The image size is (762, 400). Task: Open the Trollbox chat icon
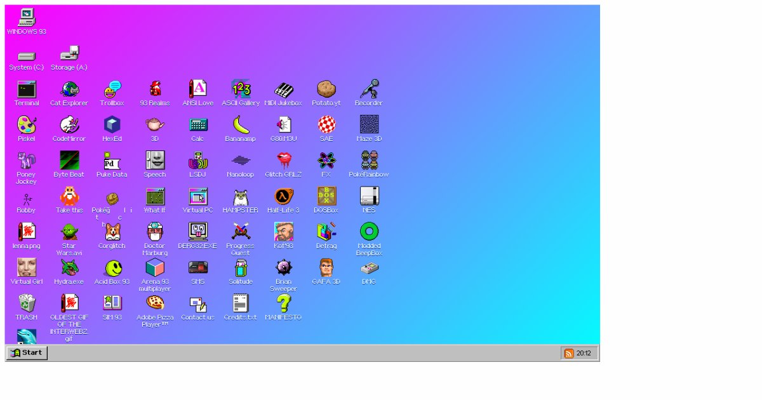[x=112, y=90]
